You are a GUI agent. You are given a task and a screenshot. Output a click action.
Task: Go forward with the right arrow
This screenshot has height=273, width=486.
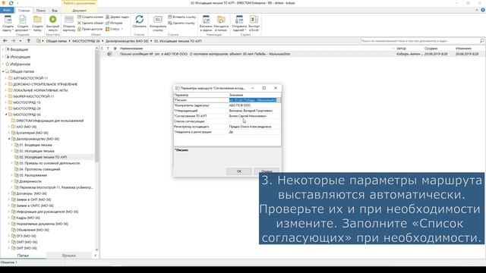(x=13, y=40)
